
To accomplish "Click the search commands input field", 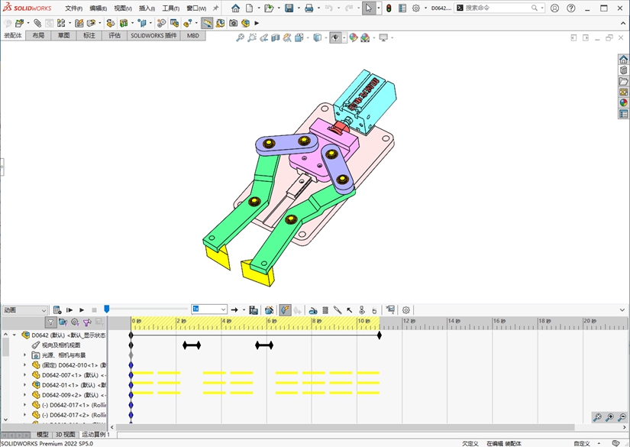I will 496,8.
